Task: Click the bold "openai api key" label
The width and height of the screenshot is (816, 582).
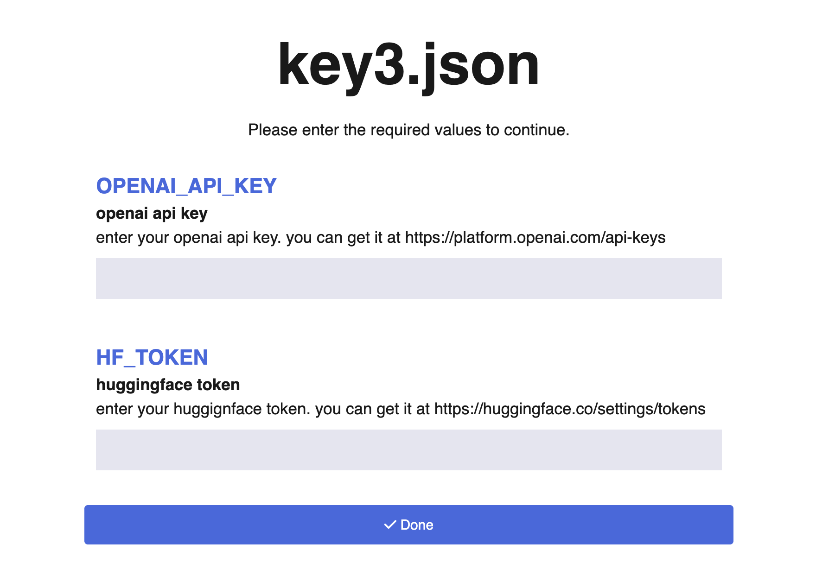Action: 152,214
